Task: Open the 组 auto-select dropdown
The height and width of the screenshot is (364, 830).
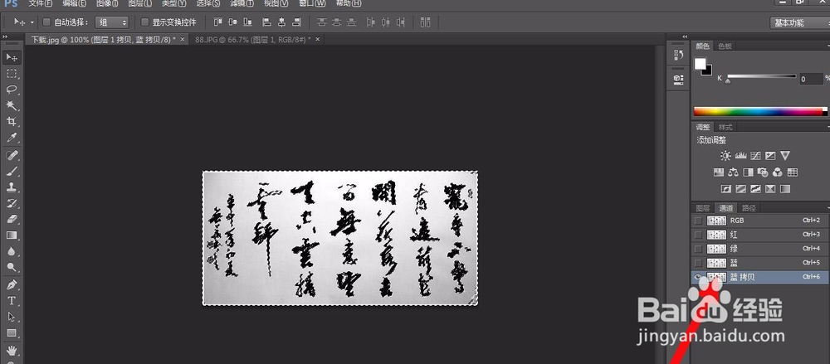Action: [112, 22]
